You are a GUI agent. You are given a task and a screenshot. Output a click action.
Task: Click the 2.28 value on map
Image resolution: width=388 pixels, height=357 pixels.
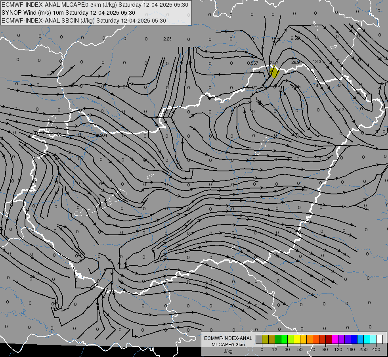167,39
